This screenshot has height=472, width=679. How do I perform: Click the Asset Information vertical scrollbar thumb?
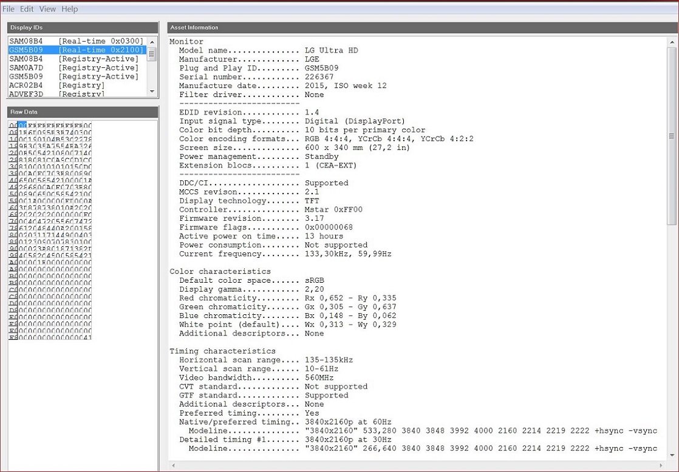click(x=672, y=136)
